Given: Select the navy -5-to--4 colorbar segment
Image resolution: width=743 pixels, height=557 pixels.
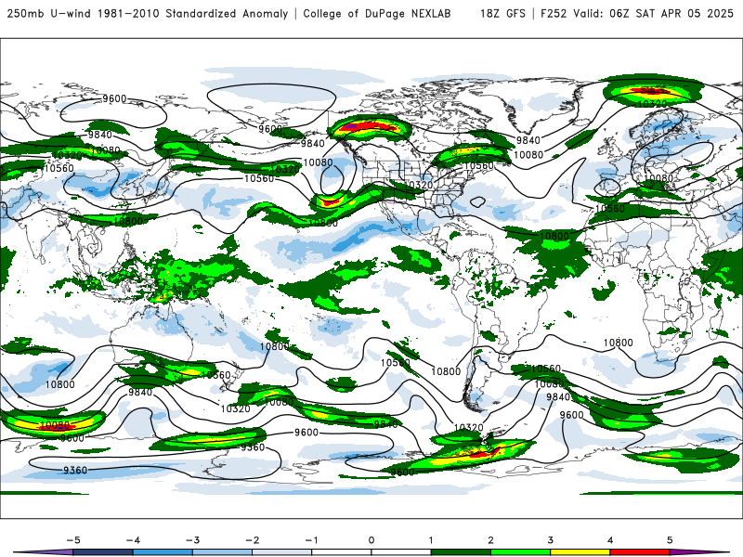Looking at the screenshot, I should (x=103, y=552).
